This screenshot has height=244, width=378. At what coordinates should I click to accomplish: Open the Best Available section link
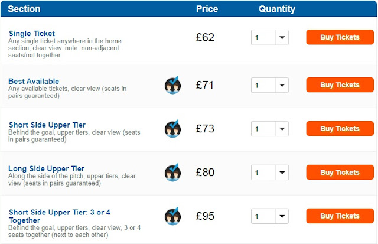34,81
